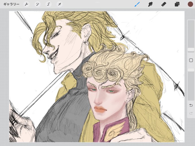
Task: Select the Transform arrow tool
Action: click(59, 4)
